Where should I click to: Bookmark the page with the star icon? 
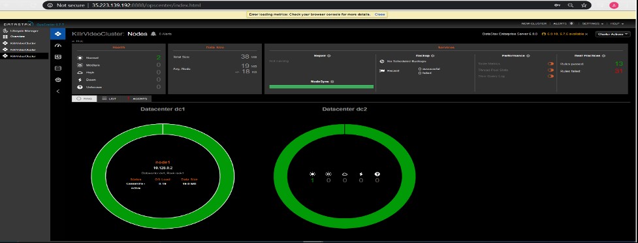tap(584, 5)
